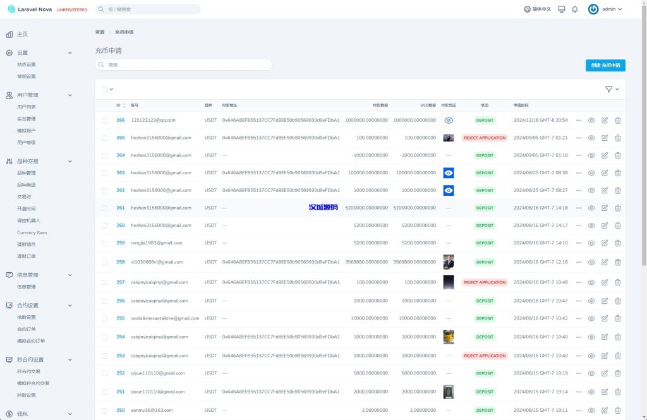The image size is (647, 420).
Task: Edit record 265 with pencil icon
Action: [x=605, y=138]
